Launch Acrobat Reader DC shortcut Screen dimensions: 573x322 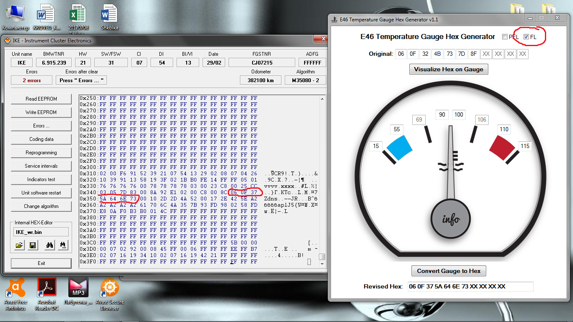point(47,293)
